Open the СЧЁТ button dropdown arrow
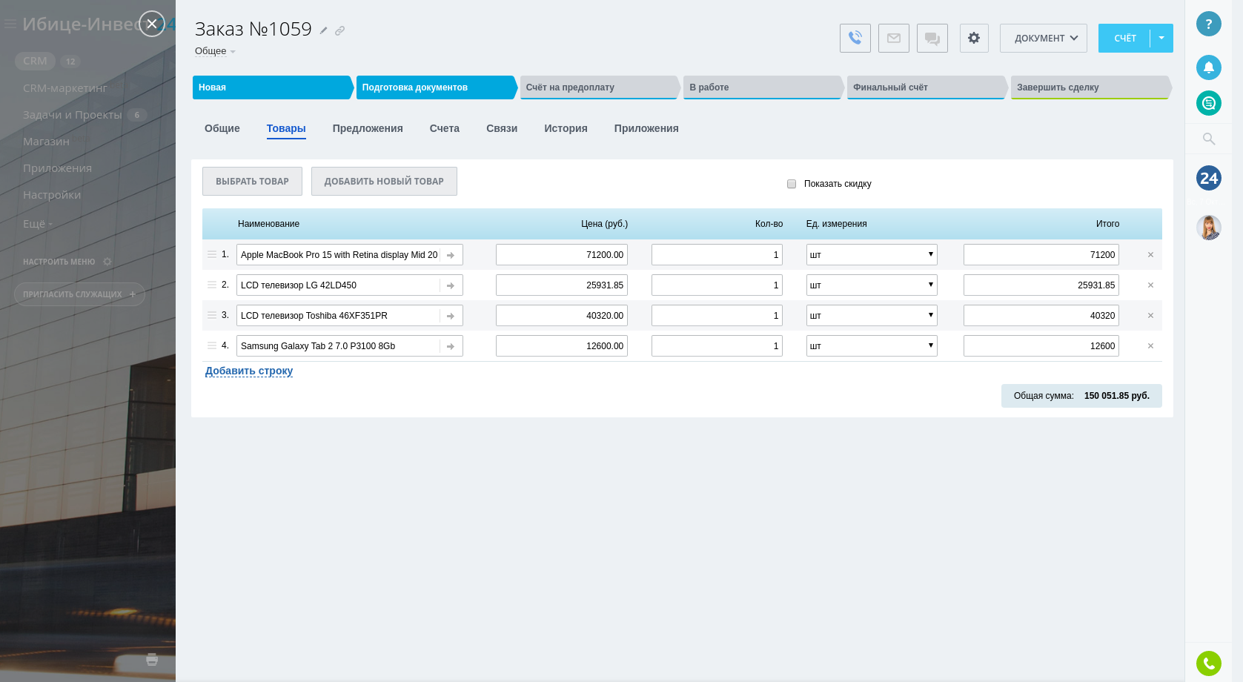Viewport: 1243px width, 682px height. pyautogui.click(x=1161, y=38)
